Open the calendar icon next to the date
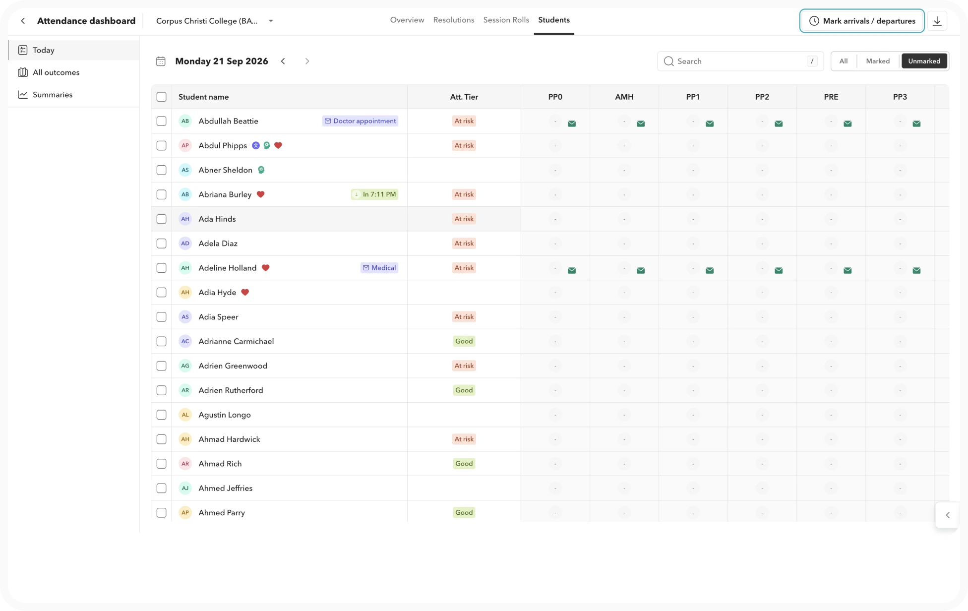The width and height of the screenshot is (968, 611). 161,61
